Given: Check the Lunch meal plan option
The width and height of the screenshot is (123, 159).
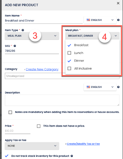Looking at the screenshot, I should coord(69,53).
